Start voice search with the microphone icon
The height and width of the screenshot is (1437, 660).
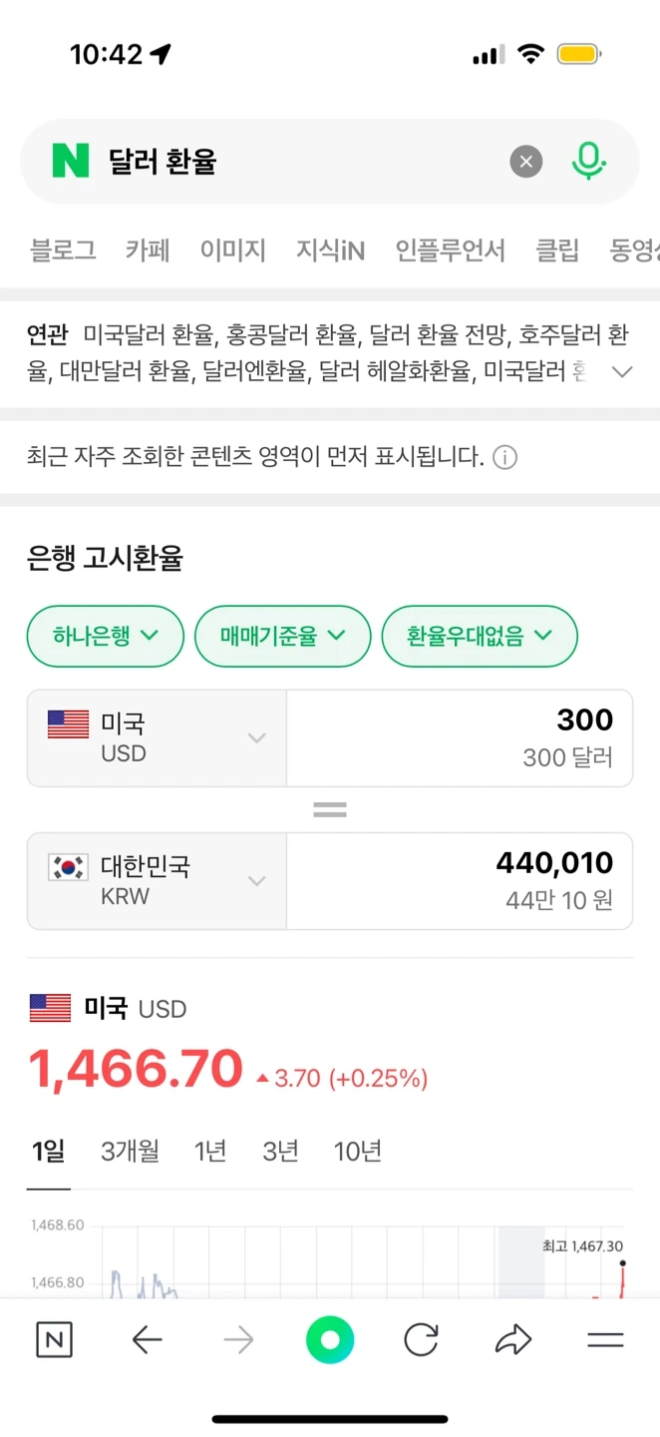point(589,161)
